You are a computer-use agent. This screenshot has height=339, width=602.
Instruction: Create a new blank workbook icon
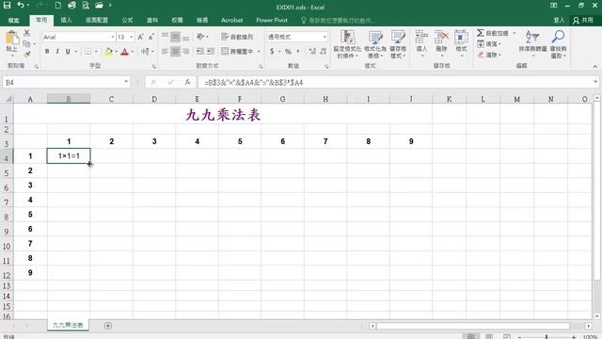57,6
